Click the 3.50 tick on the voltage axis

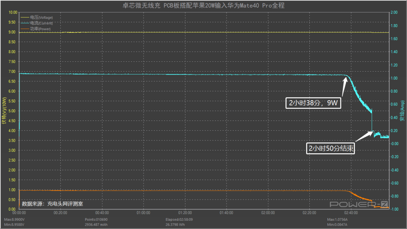pos(12,140)
